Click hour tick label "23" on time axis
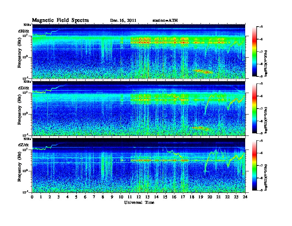Screen dimensions: 292x226 click(x=236, y=197)
